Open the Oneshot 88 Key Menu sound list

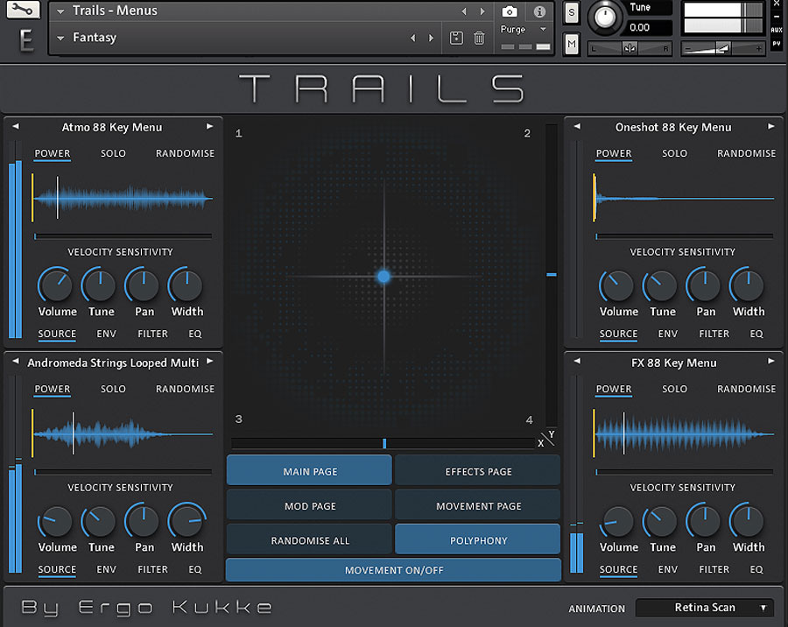(673, 127)
